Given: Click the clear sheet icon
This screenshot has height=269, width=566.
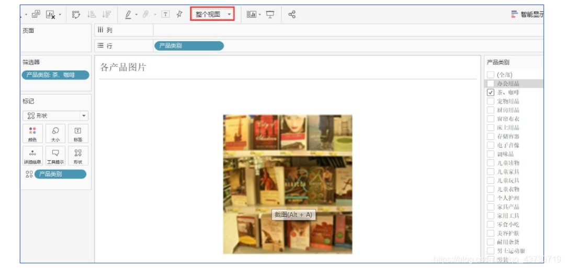Looking at the screenshot, I should pyautogui.click(x=50, y=15).
